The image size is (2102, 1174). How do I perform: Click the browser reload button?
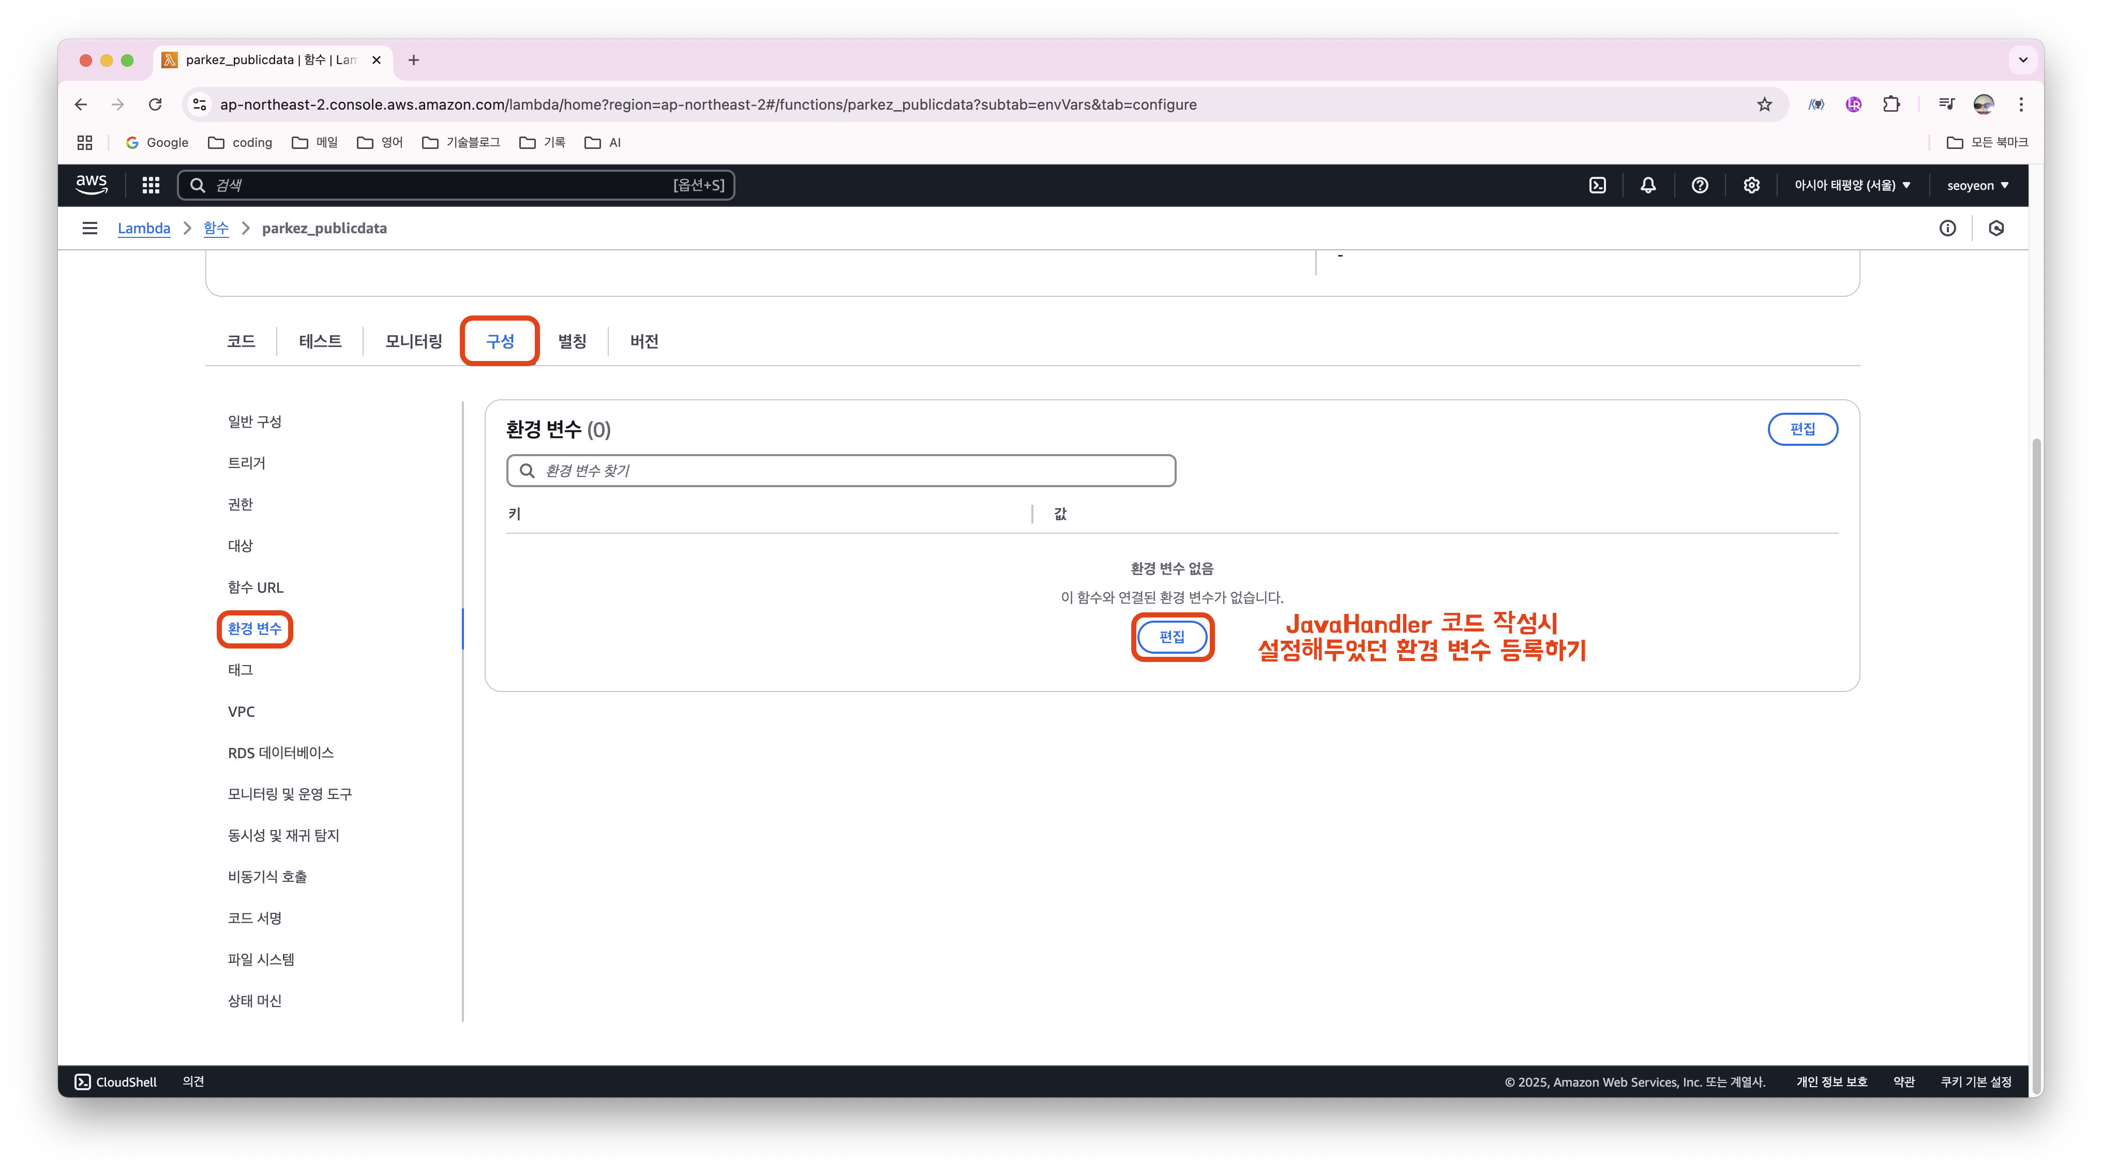coord(155,104)
